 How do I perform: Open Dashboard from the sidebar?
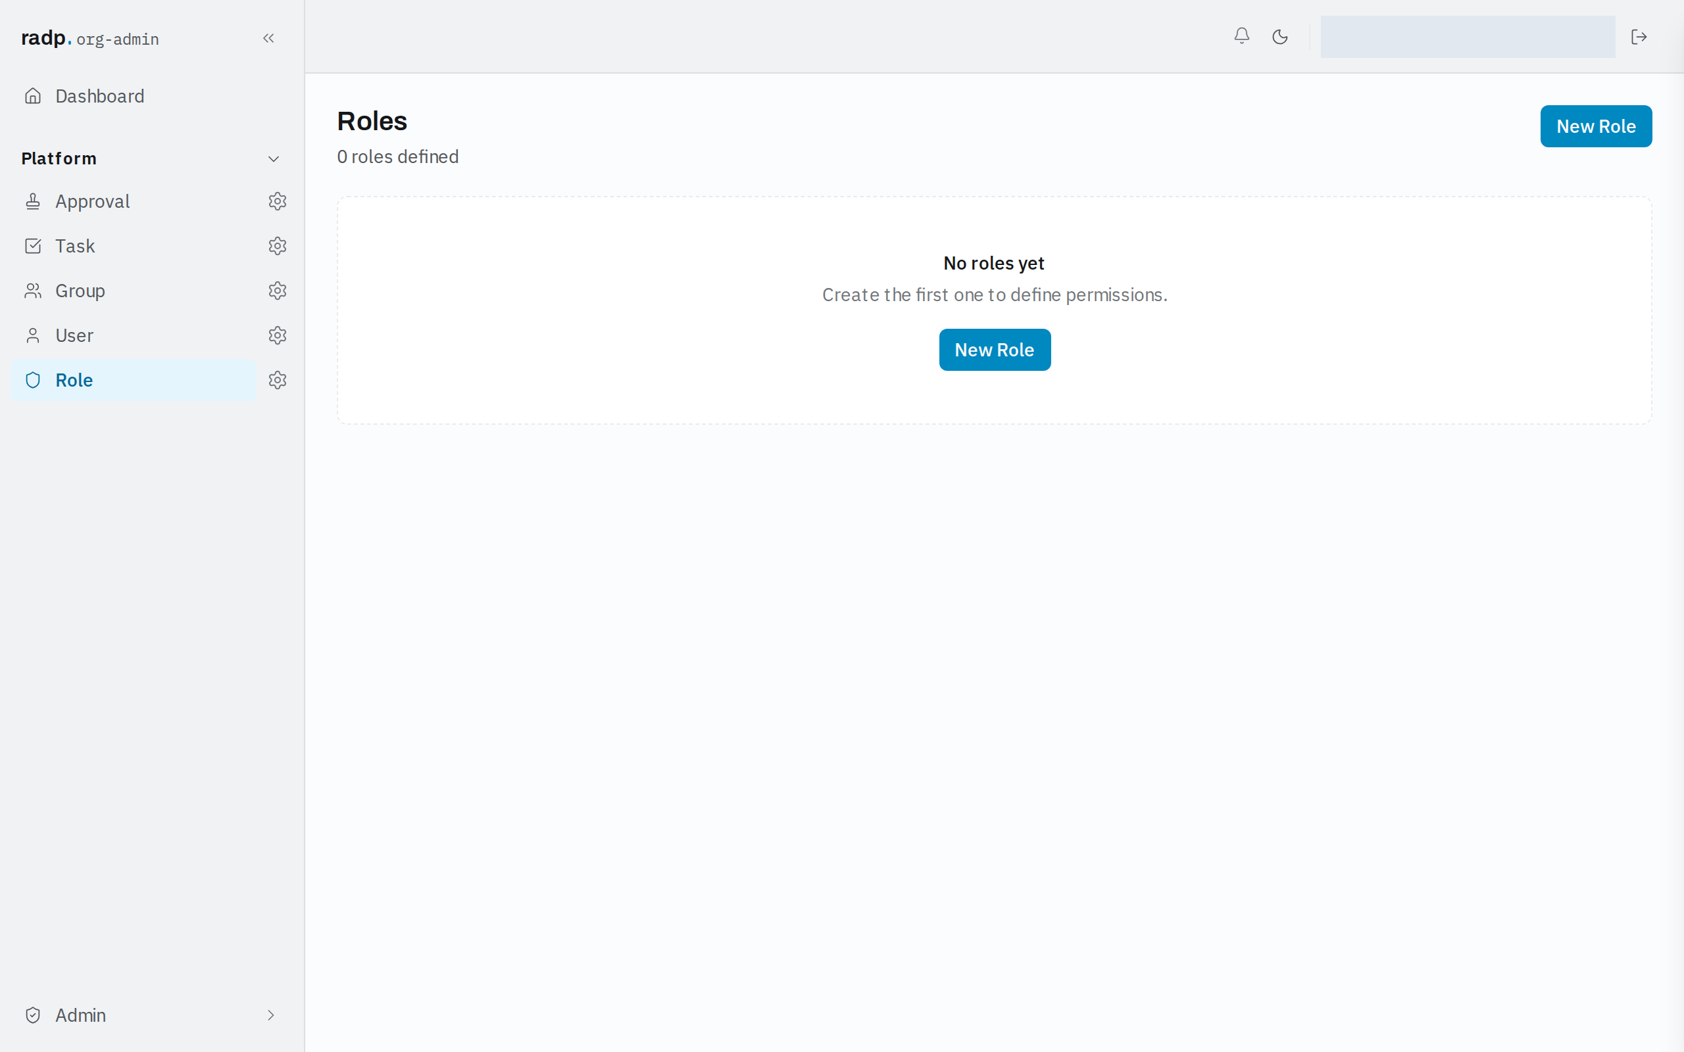pos(152,96)
